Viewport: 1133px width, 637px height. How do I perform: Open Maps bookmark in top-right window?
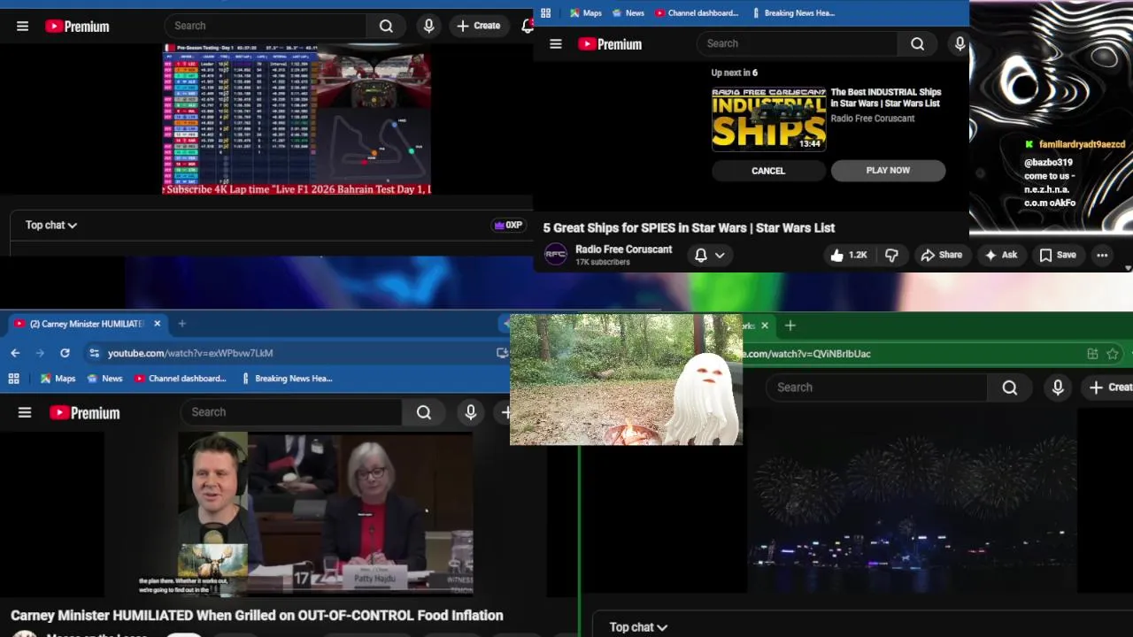(x=585, y=13)
